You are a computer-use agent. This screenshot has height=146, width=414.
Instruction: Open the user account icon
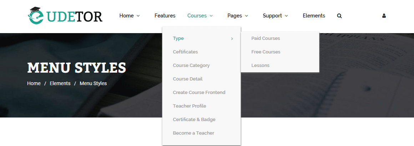tap(384, 16)
